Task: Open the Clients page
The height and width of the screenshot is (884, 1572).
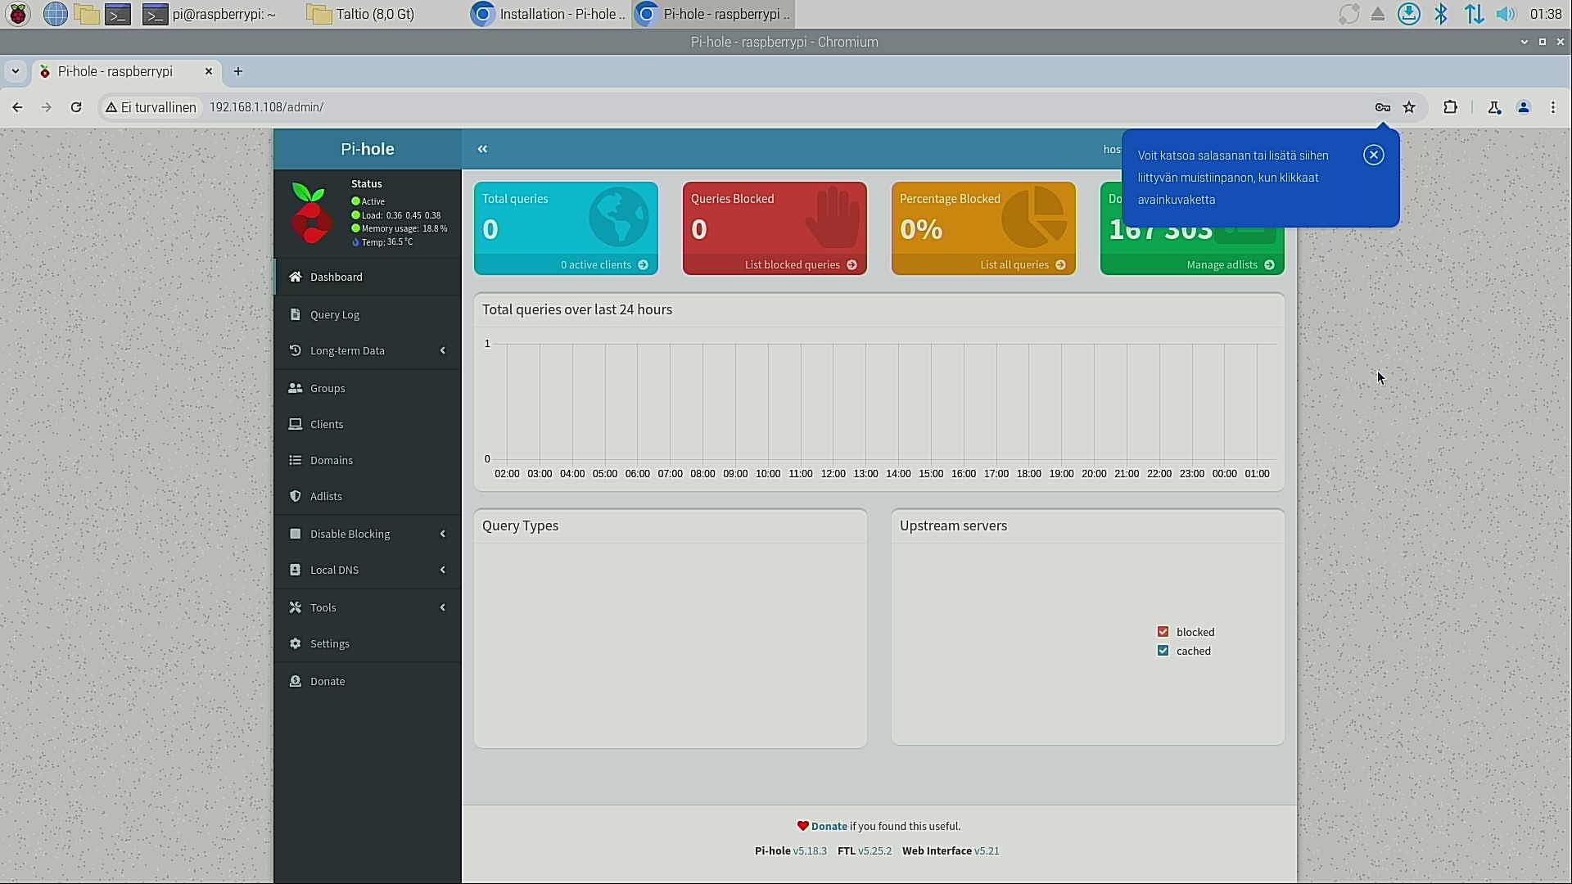Action: [368, 424]
